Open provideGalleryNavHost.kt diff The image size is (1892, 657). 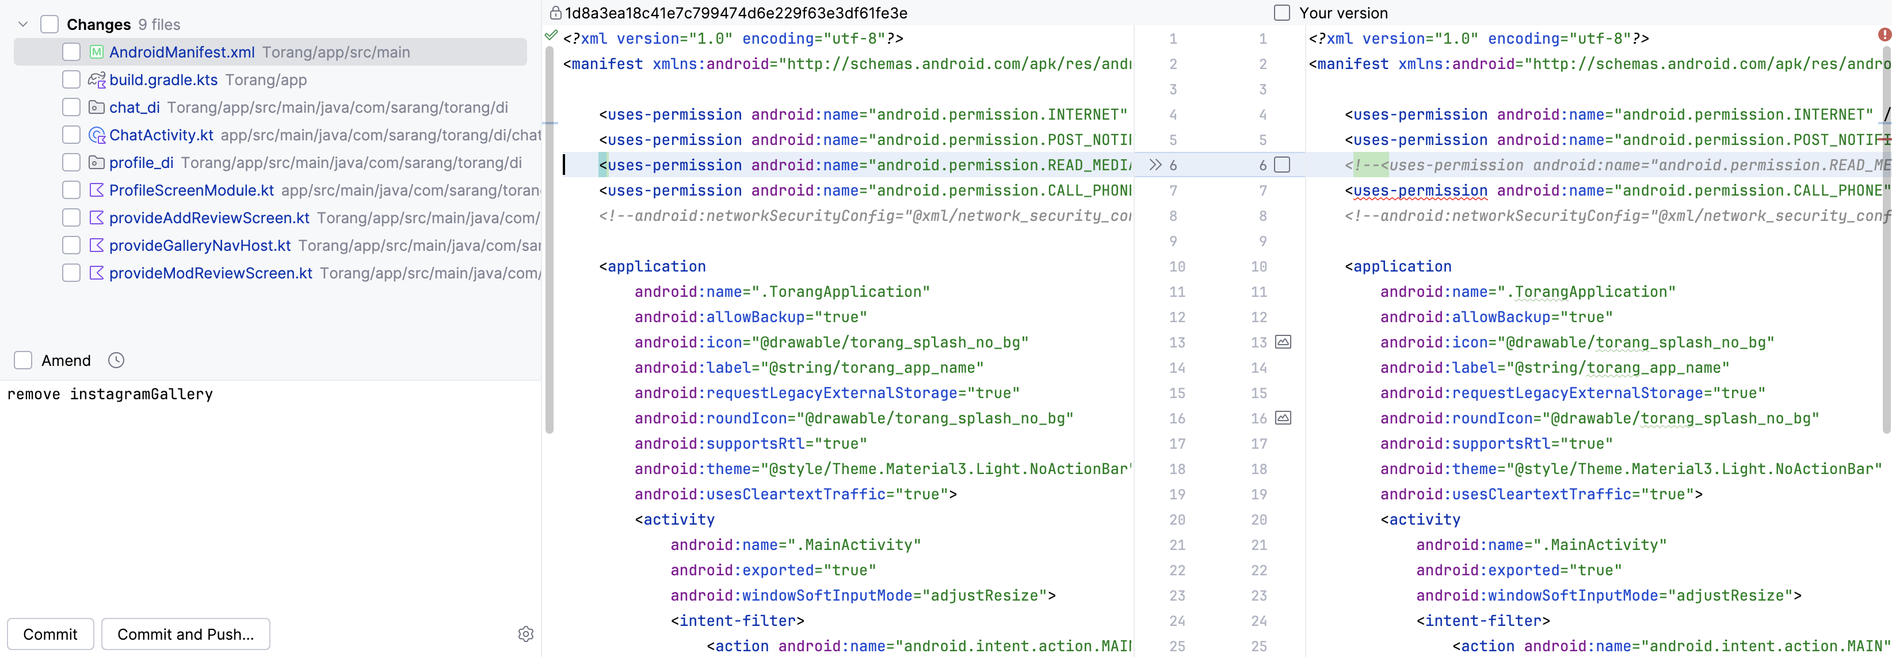coord(200,245)
